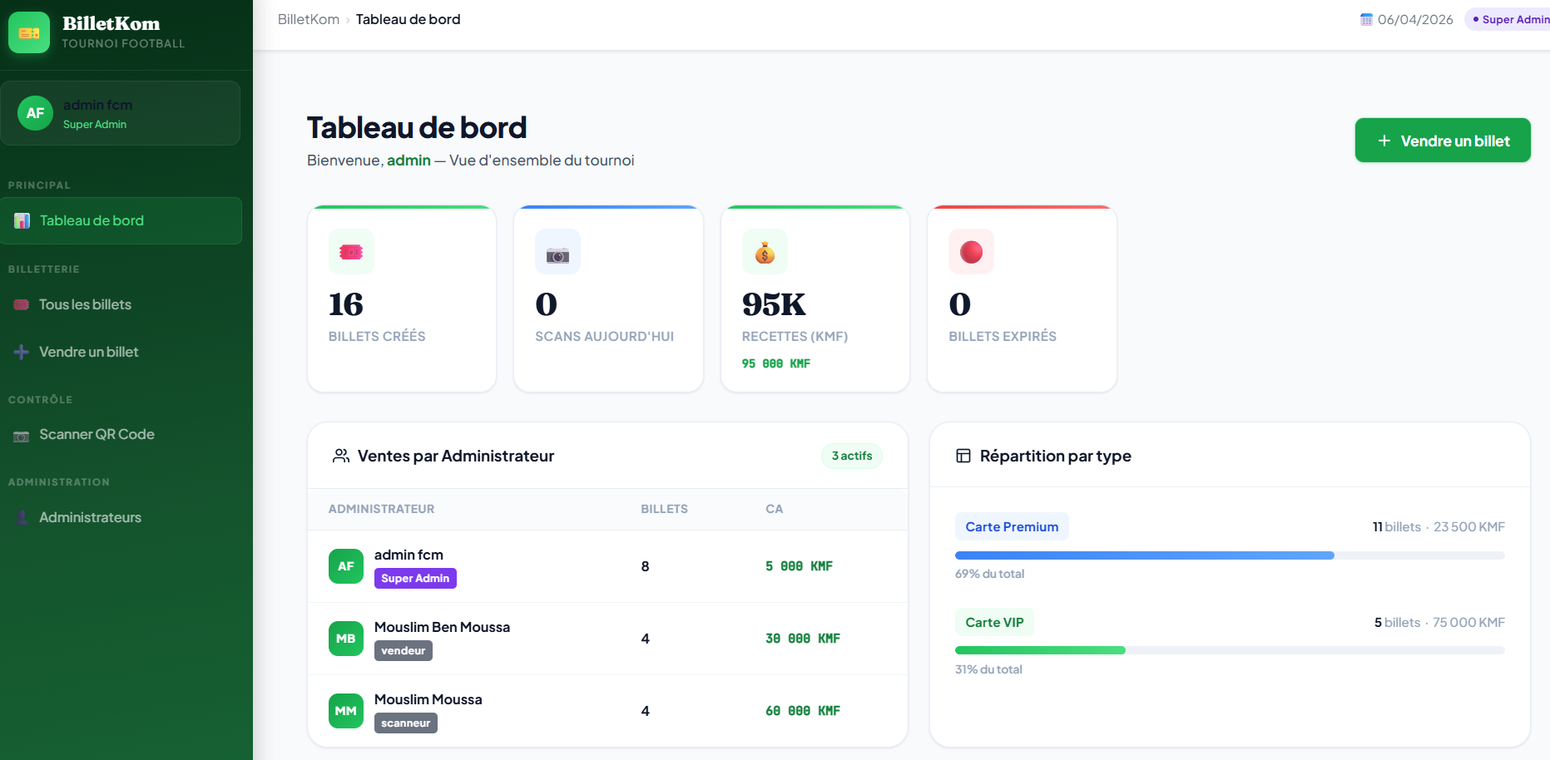Click the ticket icon on Billets créés card
Screen dimensions: 1550x760
click(x=351, y=252)
